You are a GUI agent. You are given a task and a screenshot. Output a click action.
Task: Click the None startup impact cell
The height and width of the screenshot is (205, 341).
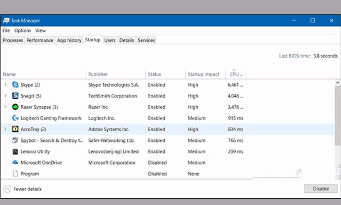pyautogui.click(x=193, y=174)
